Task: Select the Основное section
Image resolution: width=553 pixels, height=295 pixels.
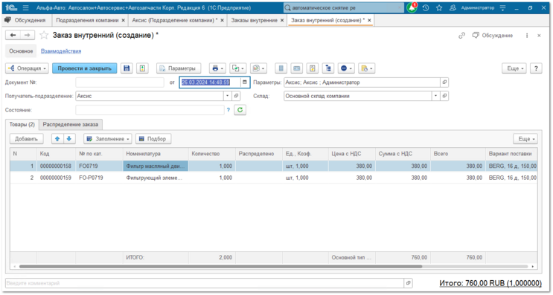Action: 21,51
